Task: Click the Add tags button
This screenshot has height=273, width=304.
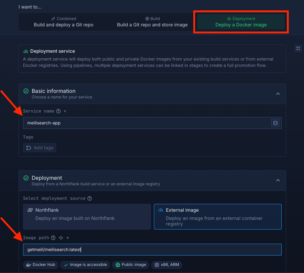Action: pyautogui.click(x=40, y=148)
